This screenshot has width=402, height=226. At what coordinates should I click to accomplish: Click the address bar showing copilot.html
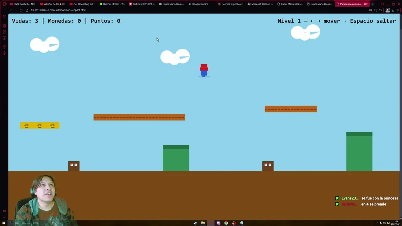point(58,10)
